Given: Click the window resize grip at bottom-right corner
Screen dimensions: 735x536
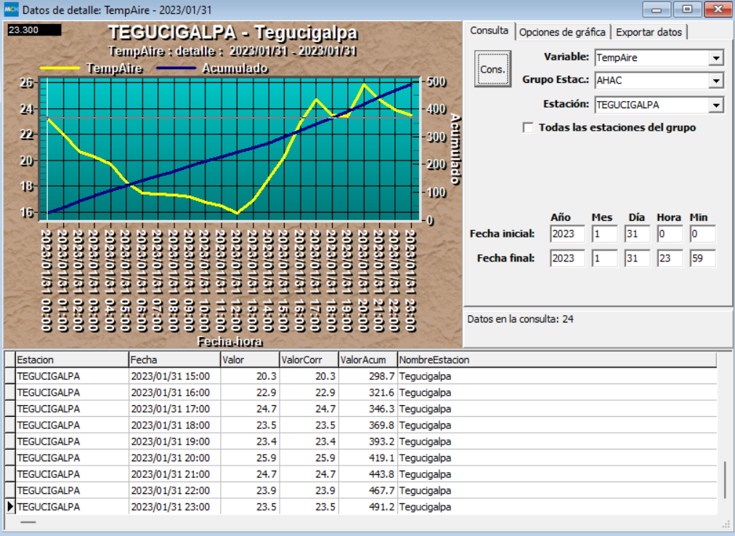Looking at the screenshot, I should [x=728, y=524].
